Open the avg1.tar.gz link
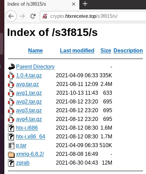The image size is (146, 174). point(29,93)
